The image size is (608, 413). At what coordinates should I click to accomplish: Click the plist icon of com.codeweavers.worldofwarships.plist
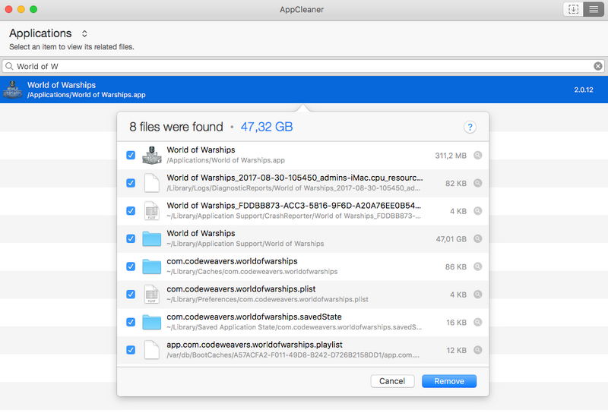pyautogui.click(x=151, y=295)
